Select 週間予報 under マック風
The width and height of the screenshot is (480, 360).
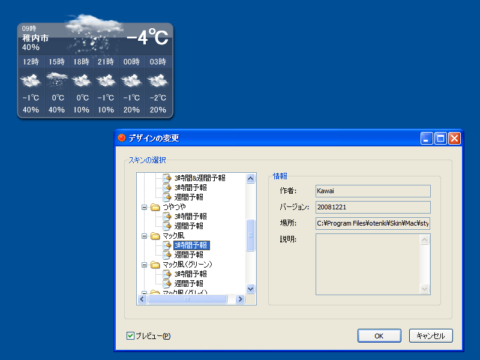[x=188, y=255]
